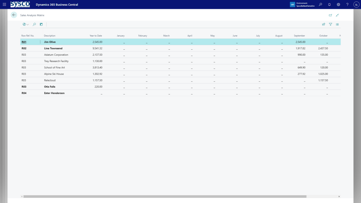
Task: Expand the analysis actions dropdown chevron
Action: [28, 24]
